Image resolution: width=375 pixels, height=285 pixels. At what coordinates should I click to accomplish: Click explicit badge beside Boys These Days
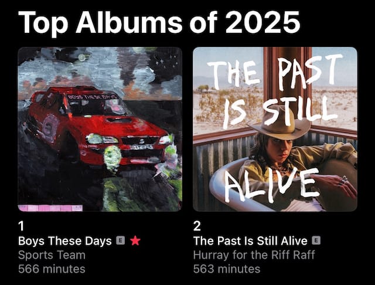click(121, 240)
